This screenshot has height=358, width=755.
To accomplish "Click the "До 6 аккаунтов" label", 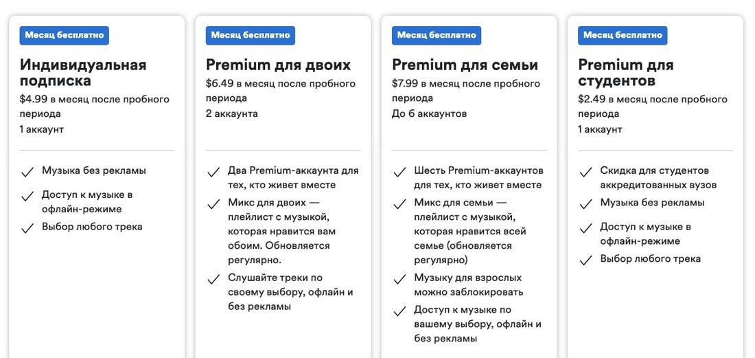I will 429,113.
